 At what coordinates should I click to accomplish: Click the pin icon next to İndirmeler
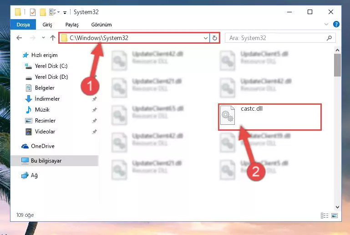[95, 99]
